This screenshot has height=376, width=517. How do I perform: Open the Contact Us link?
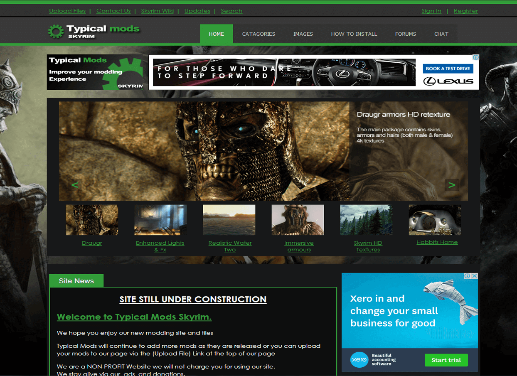tap(113, 11)
